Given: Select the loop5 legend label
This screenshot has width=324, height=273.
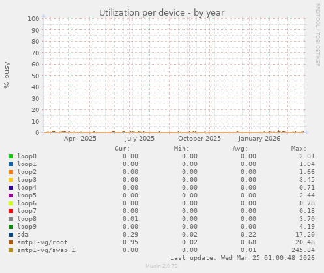Looking at the screenshot, I should pos(27,195).
